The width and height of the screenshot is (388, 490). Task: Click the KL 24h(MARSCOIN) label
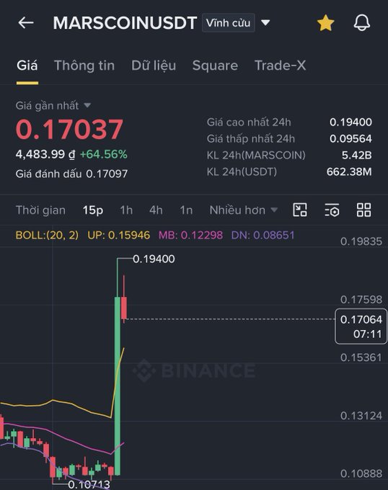pos(256,156)
